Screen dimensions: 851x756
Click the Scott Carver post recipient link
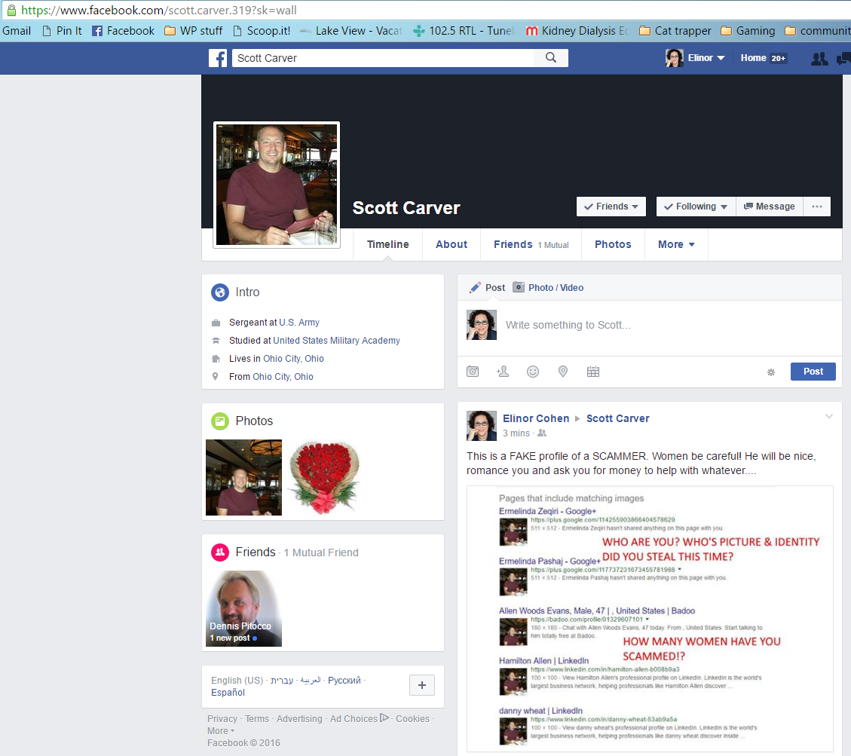(x=617, y=418)
